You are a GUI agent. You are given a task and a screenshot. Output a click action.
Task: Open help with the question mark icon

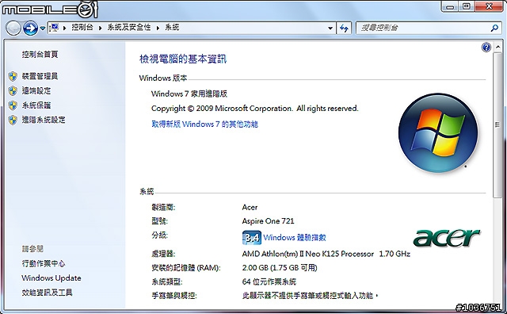pyautogui.click(x=486, y=48)
